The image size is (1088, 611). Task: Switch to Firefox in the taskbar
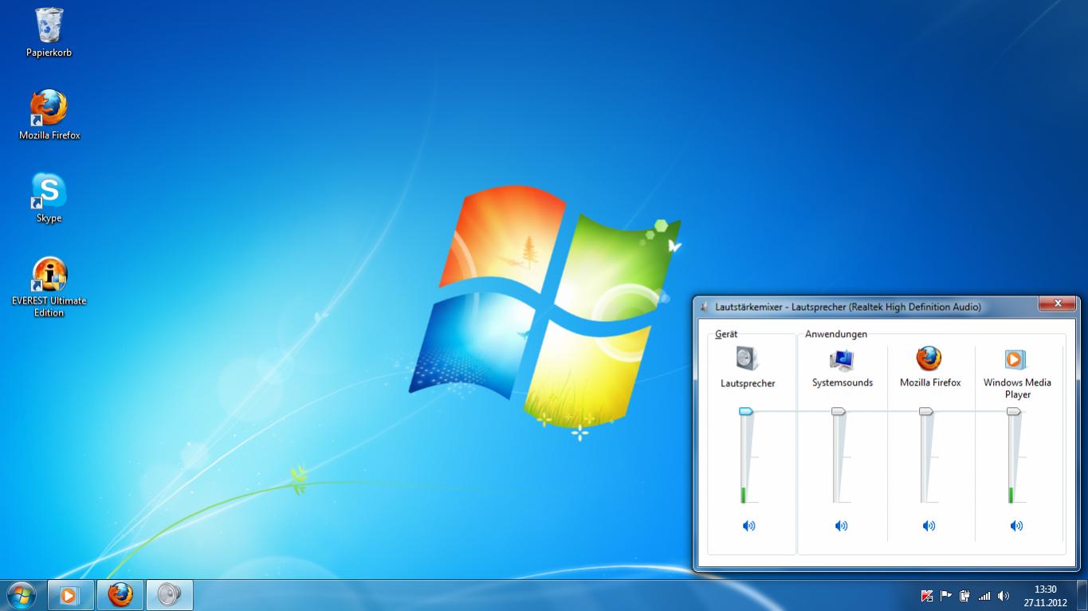tap(120, 595)
